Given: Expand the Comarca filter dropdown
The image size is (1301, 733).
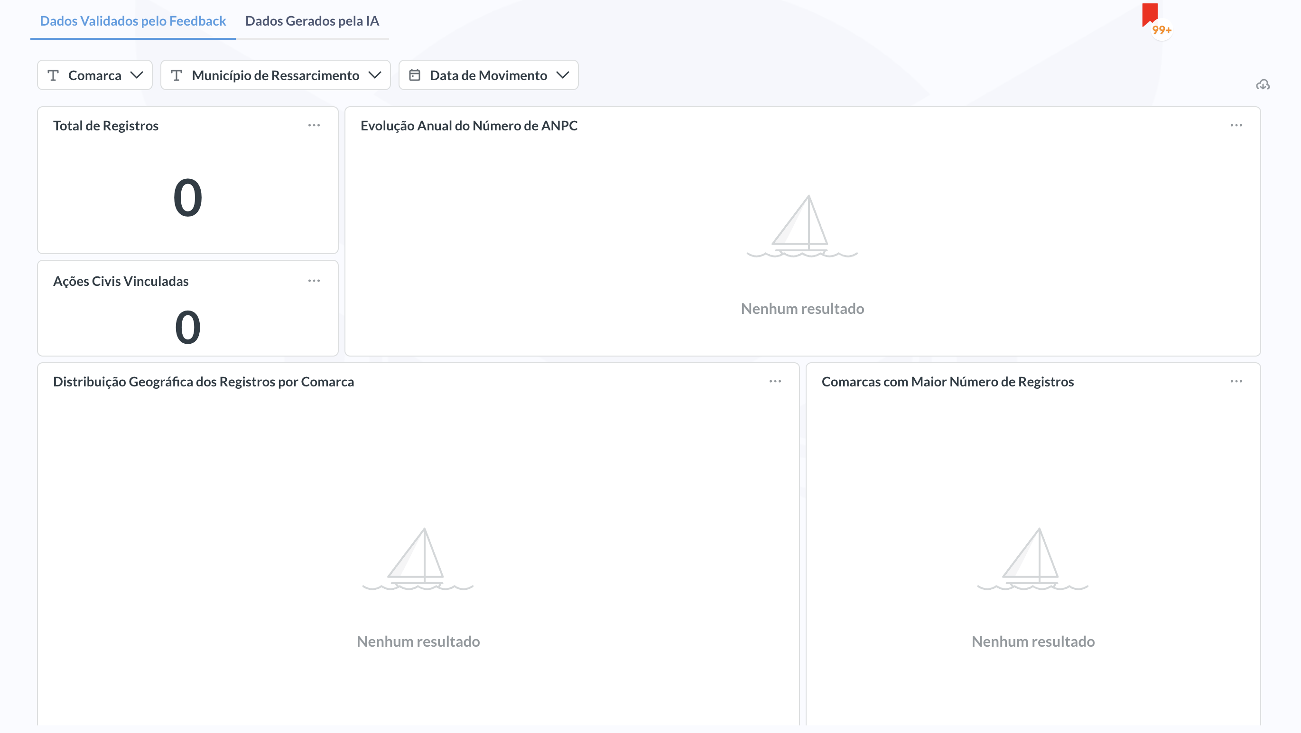Looking at the screenshot, I should pos(137,76).
